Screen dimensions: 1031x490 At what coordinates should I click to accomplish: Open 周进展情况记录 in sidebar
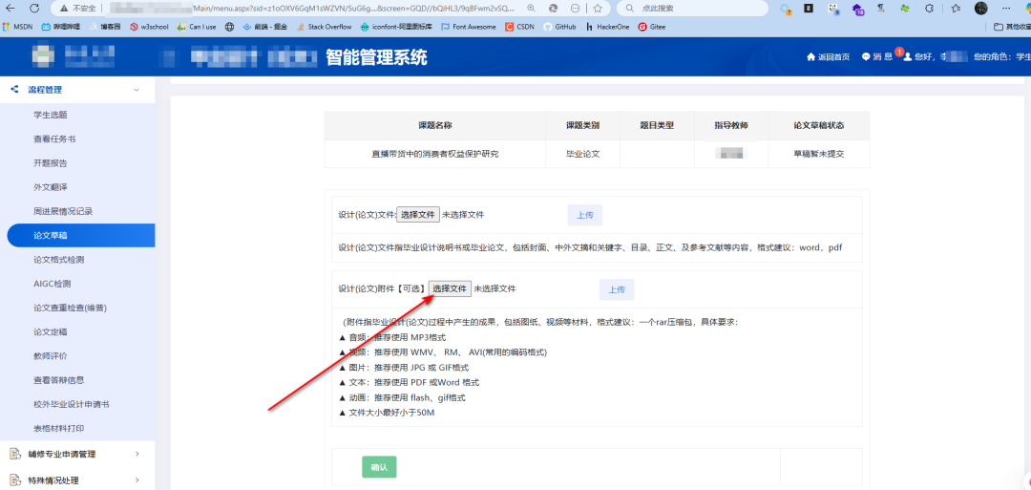coord(63,212)
